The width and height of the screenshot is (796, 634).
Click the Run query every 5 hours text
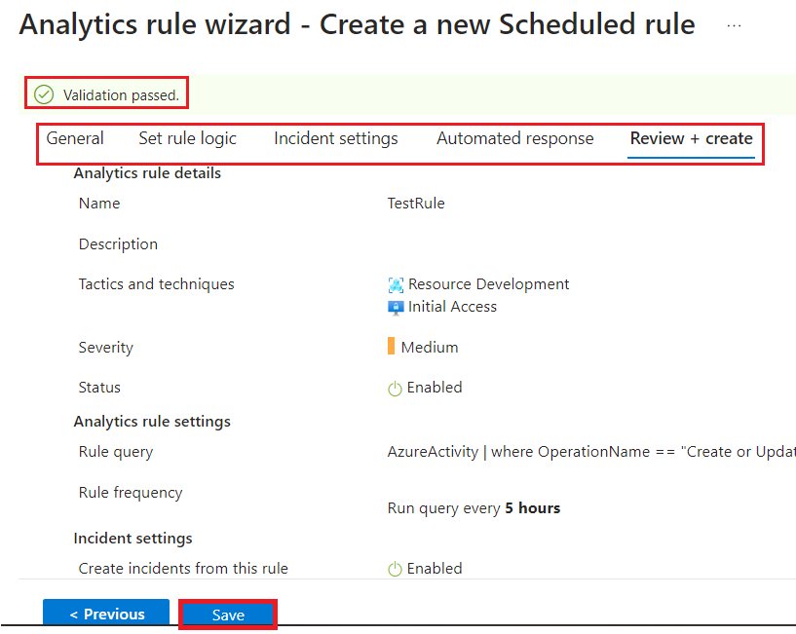474,508
